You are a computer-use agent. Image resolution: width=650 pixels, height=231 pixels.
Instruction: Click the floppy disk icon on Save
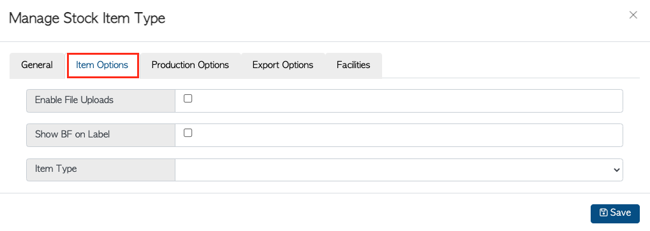603,213
